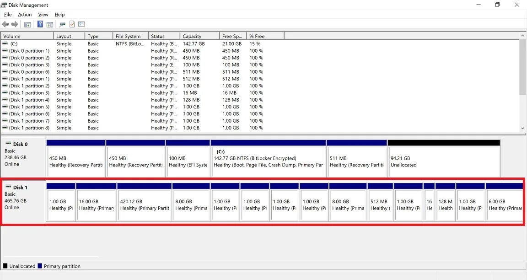Select the 128 M partition on Disk 1
The width and height of the screenshot is (527, 280).
(445, 202)
